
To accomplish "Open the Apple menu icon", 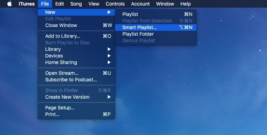I will (x=10, y=4).
